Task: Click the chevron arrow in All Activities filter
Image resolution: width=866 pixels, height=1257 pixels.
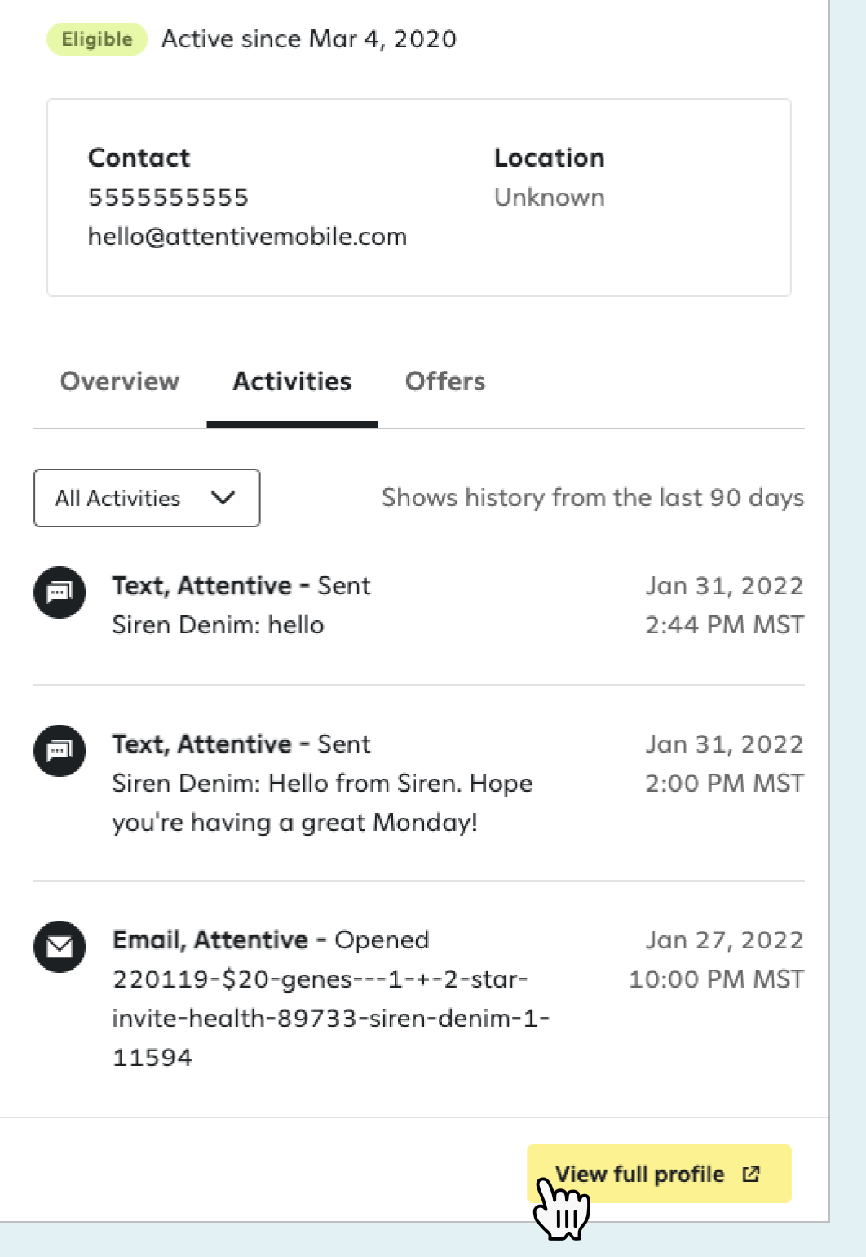Action: (223, 498)
